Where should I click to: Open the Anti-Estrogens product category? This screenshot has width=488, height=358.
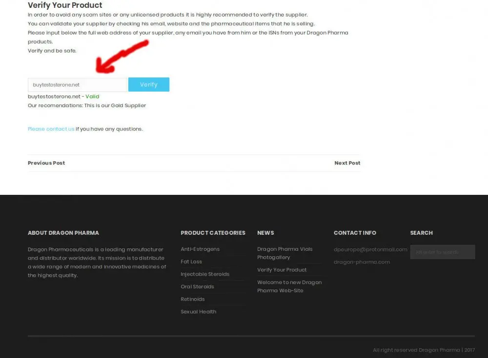(200, 249)
